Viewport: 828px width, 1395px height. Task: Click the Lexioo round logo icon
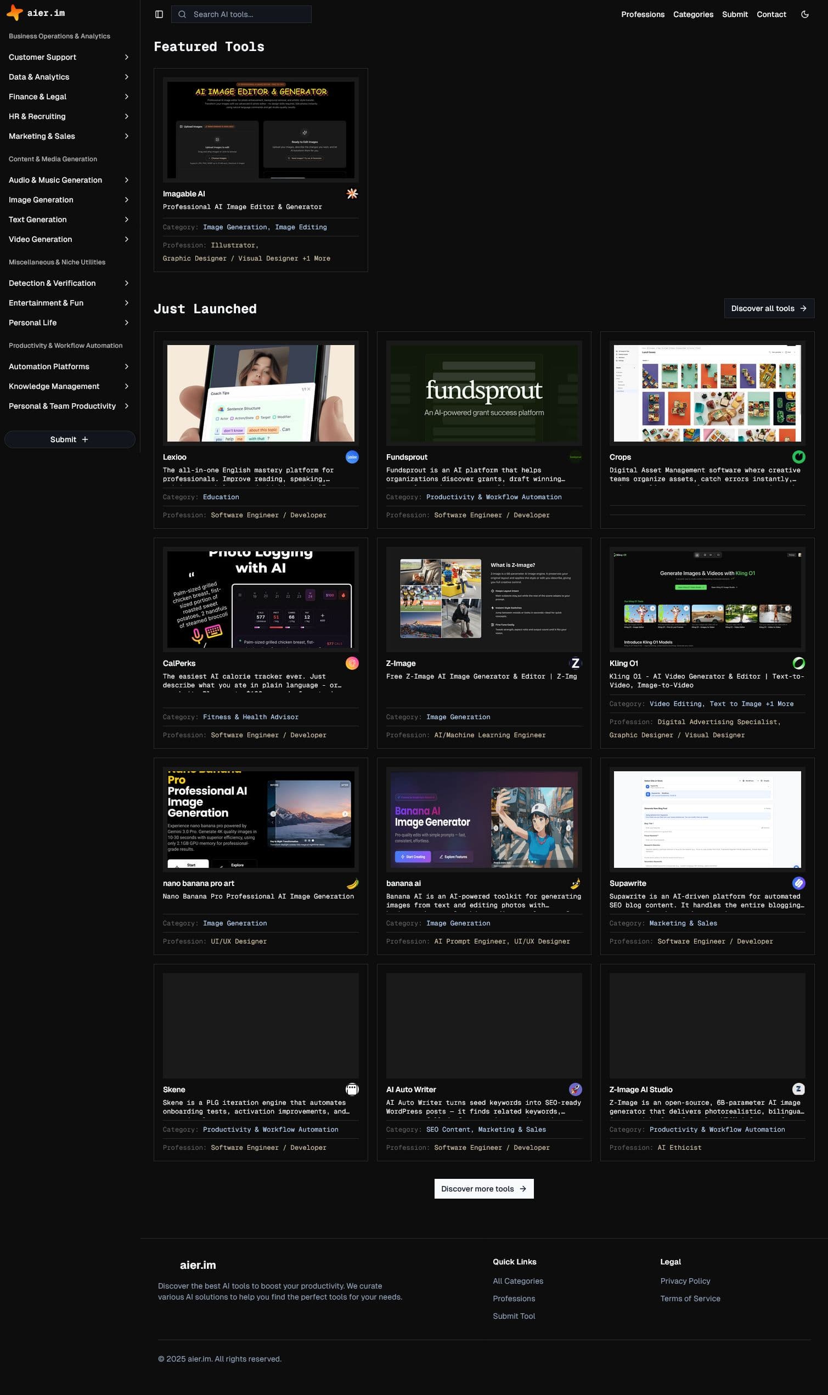[352, 457]
